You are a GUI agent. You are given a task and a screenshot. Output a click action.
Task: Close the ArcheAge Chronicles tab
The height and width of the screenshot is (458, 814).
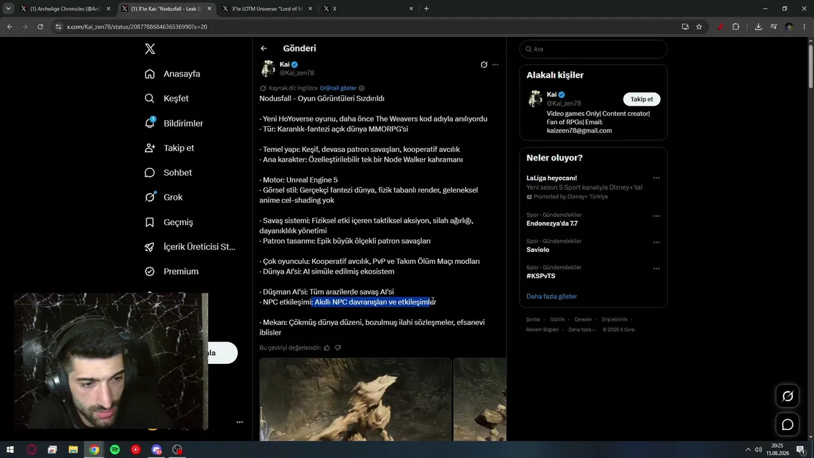pyautogui.click(x=108, y=9)
